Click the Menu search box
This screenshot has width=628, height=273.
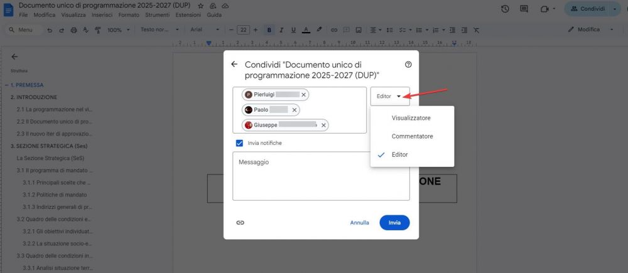(24, 30)
